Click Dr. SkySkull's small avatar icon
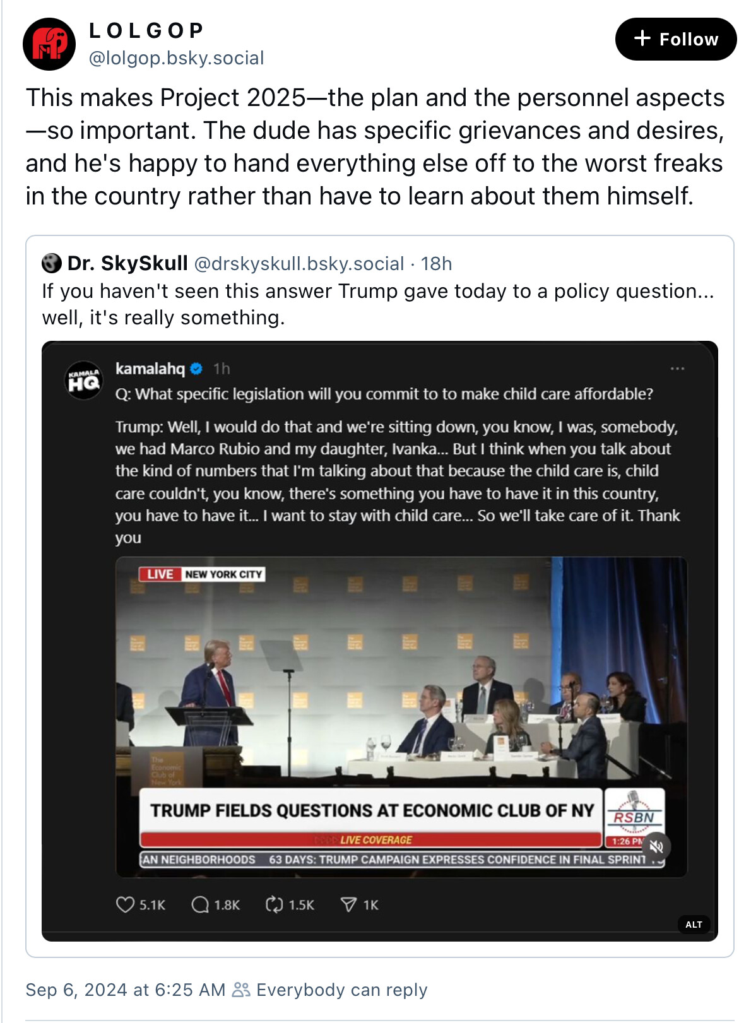 tap(52, 263)
